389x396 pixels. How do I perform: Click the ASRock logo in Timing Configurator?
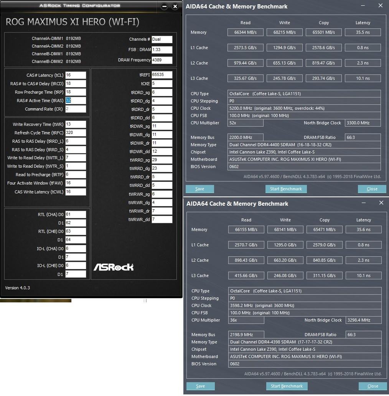pos(114,267)
